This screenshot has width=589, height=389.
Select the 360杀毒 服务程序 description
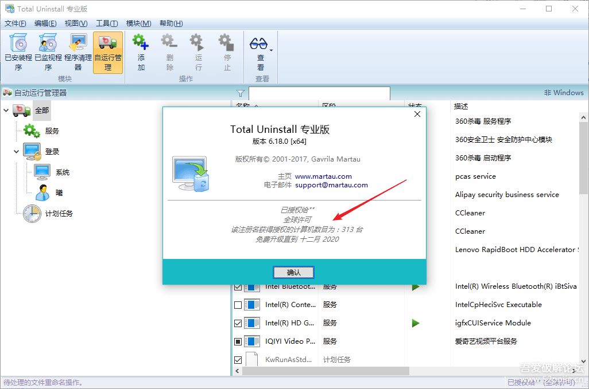click(483, 121)
